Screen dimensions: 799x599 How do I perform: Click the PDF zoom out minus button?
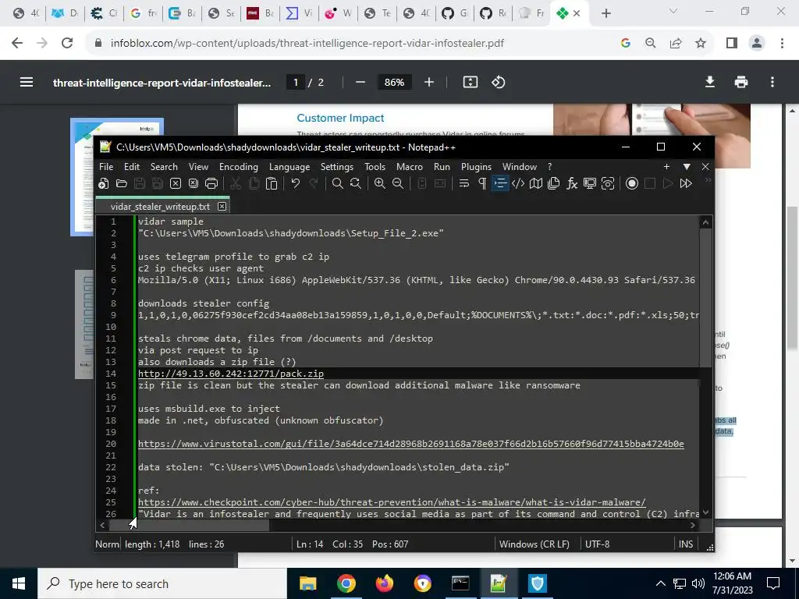coord(360,82)
